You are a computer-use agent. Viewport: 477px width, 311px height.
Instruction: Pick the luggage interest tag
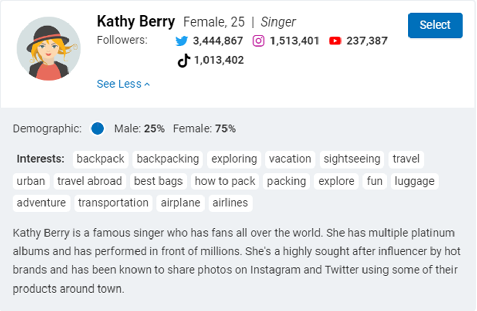(x=414, y=181)
